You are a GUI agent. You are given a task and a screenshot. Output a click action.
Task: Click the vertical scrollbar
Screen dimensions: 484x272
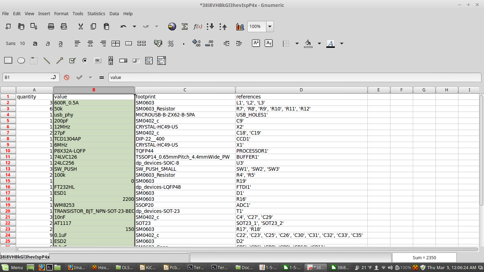482,150
